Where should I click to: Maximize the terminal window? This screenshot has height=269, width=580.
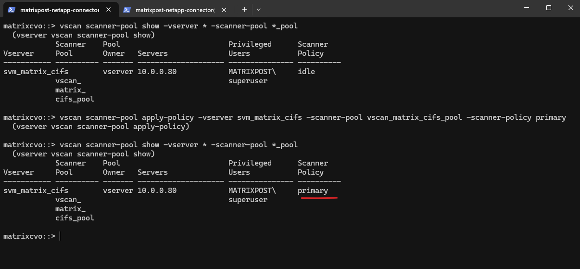pyautogui.click(x=549, y=8)
